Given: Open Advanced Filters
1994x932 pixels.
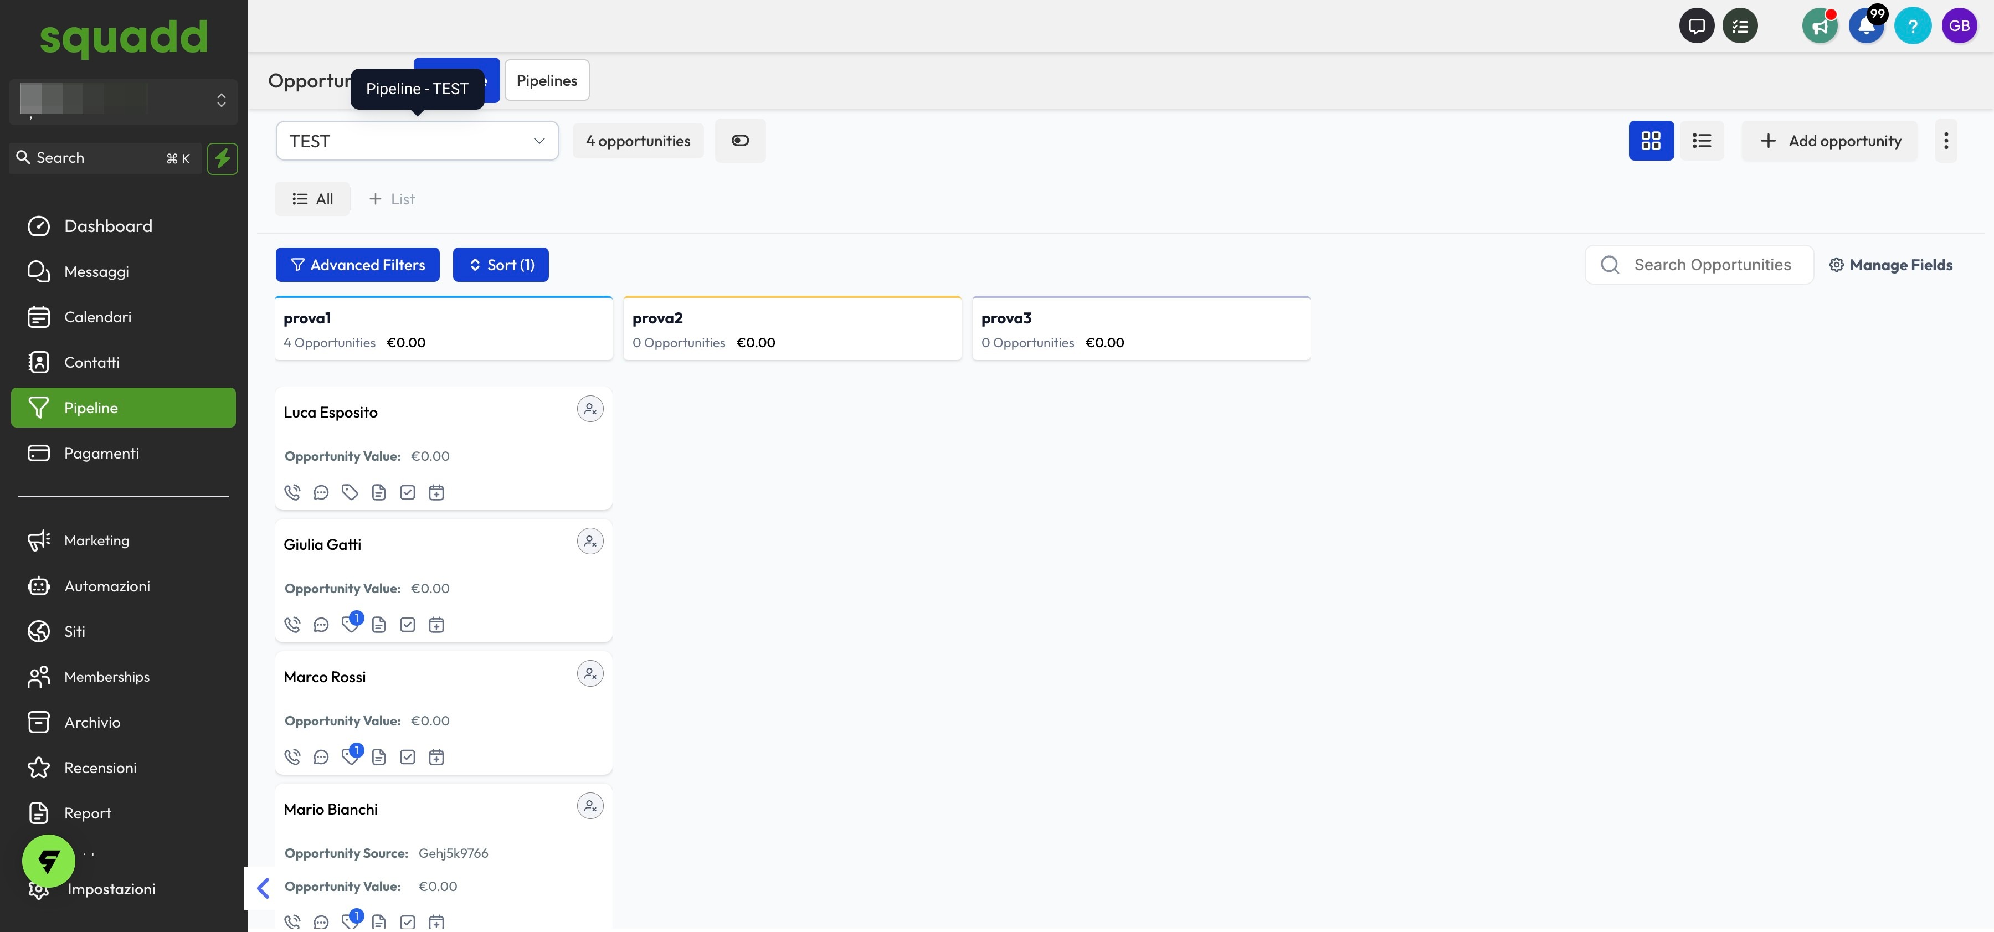Looking at the screenshot, I should [358, 265].
